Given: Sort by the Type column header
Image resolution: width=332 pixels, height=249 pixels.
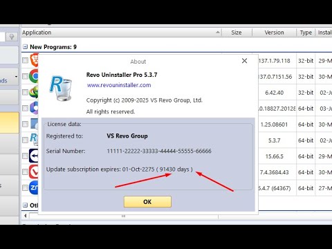Looking at the screenshot, I should coord(306,33).
